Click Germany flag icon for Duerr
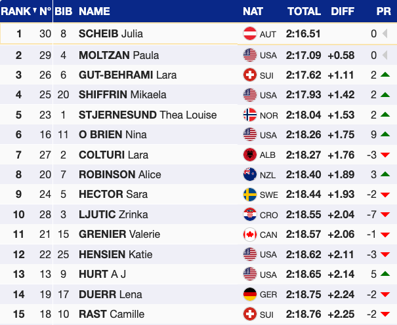 point(249,294)
